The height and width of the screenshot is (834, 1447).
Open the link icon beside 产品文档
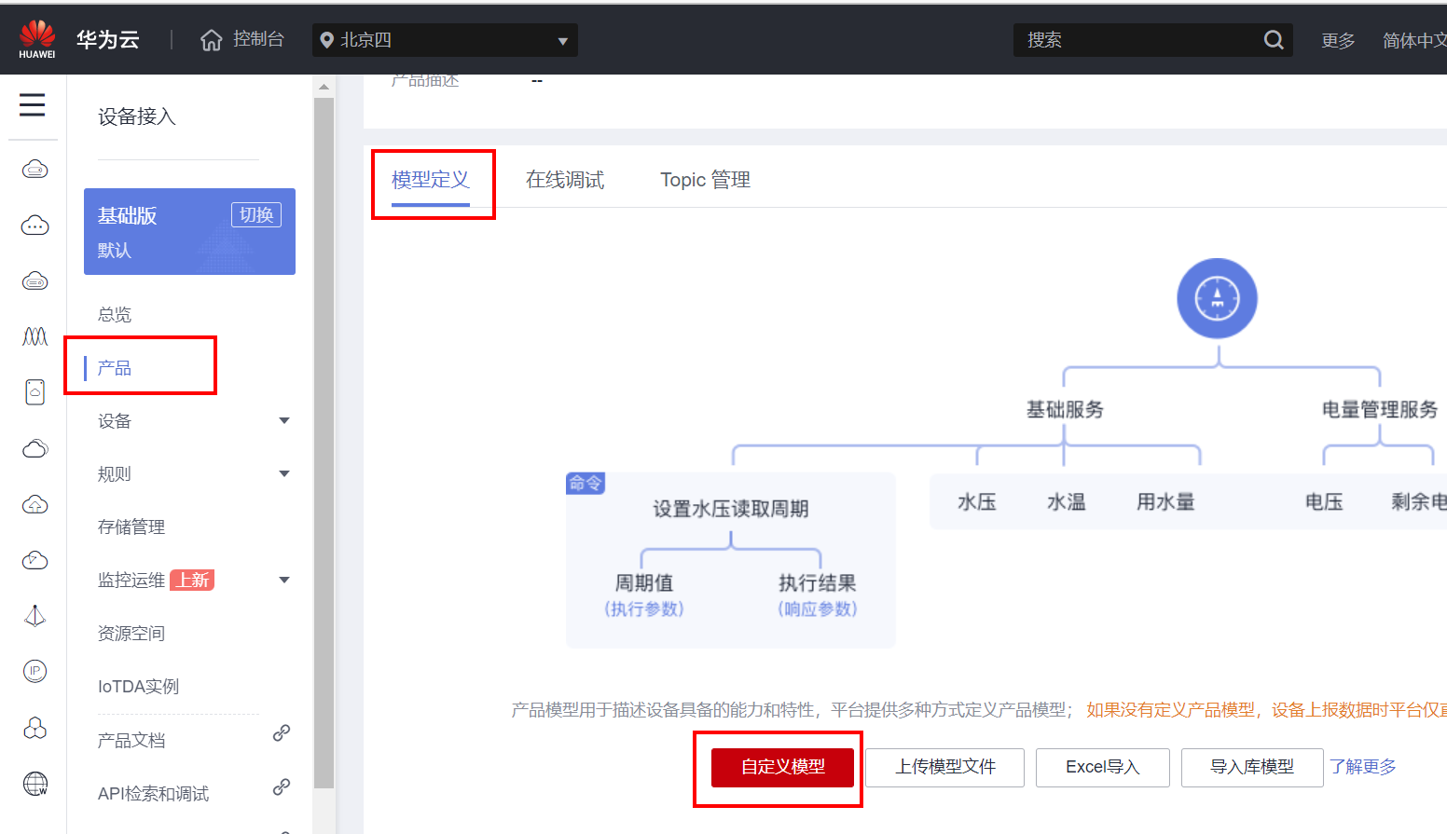281,733
